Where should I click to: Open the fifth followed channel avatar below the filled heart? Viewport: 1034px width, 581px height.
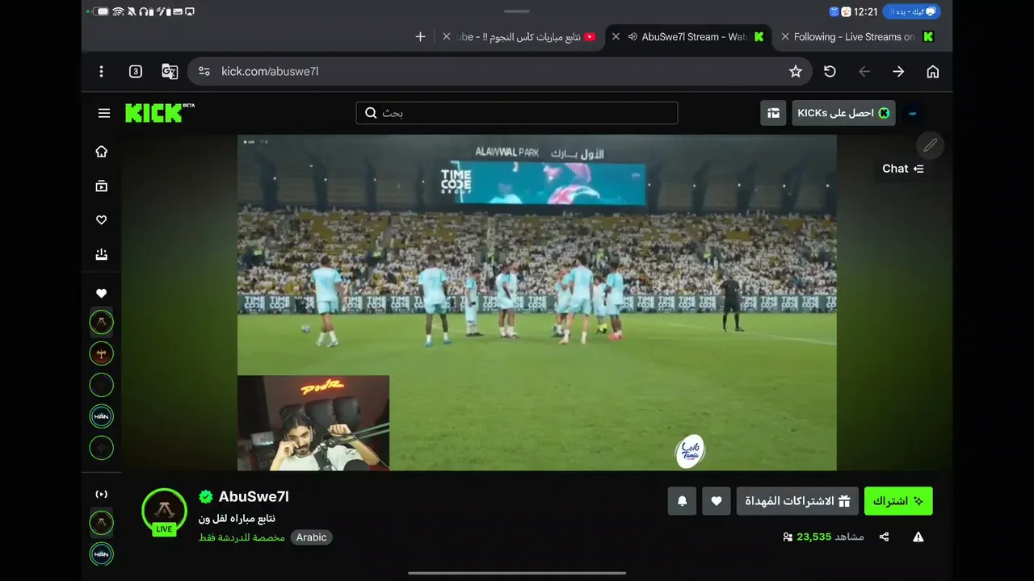(101, 448)
